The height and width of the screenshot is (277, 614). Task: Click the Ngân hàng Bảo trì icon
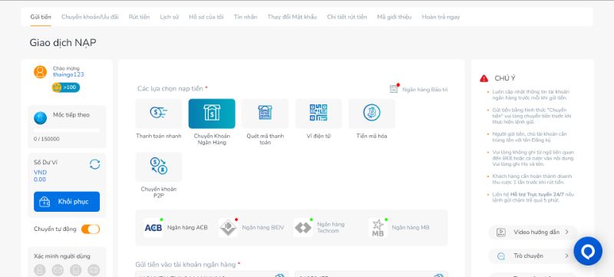point(394,89)
